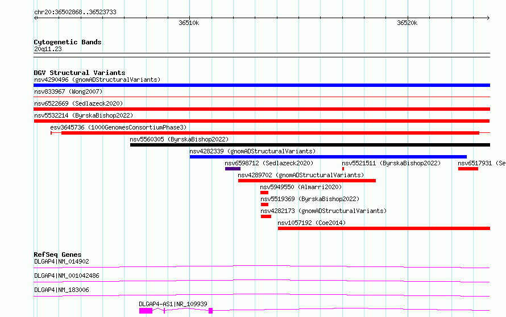Click the DGV Structural Variants track title
The width and height of the screenshot is (506, 317).
pos(80,73)
